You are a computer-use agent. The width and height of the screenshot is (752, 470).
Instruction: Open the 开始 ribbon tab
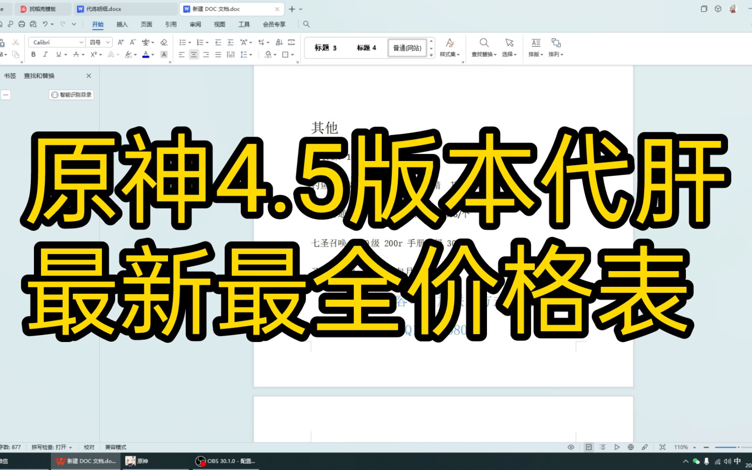click(x=98, y=24)
